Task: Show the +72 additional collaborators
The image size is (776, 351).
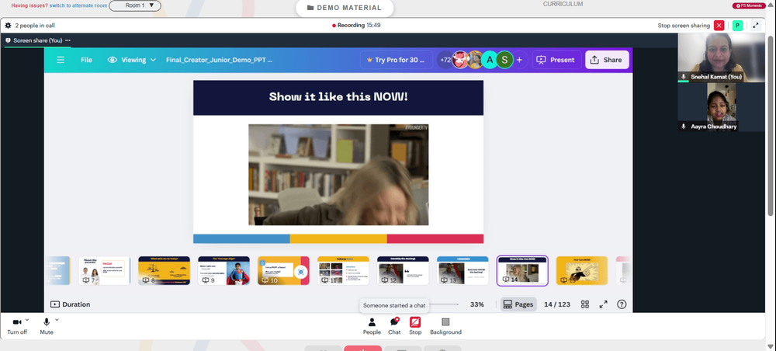Action: point(445,60)
